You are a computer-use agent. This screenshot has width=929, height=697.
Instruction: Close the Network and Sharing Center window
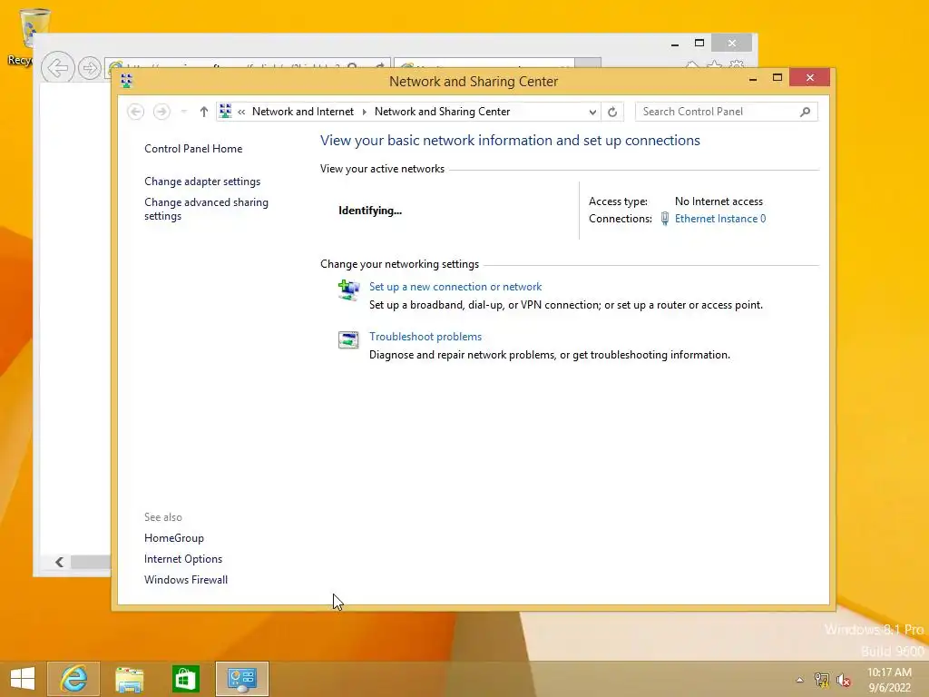(809, 78)
